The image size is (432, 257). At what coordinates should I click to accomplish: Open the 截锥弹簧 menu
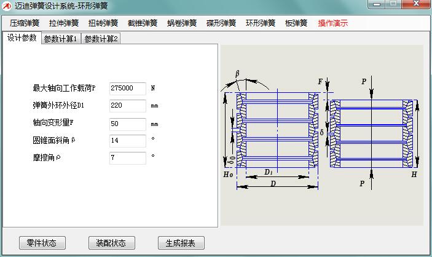tap(143, 23)
